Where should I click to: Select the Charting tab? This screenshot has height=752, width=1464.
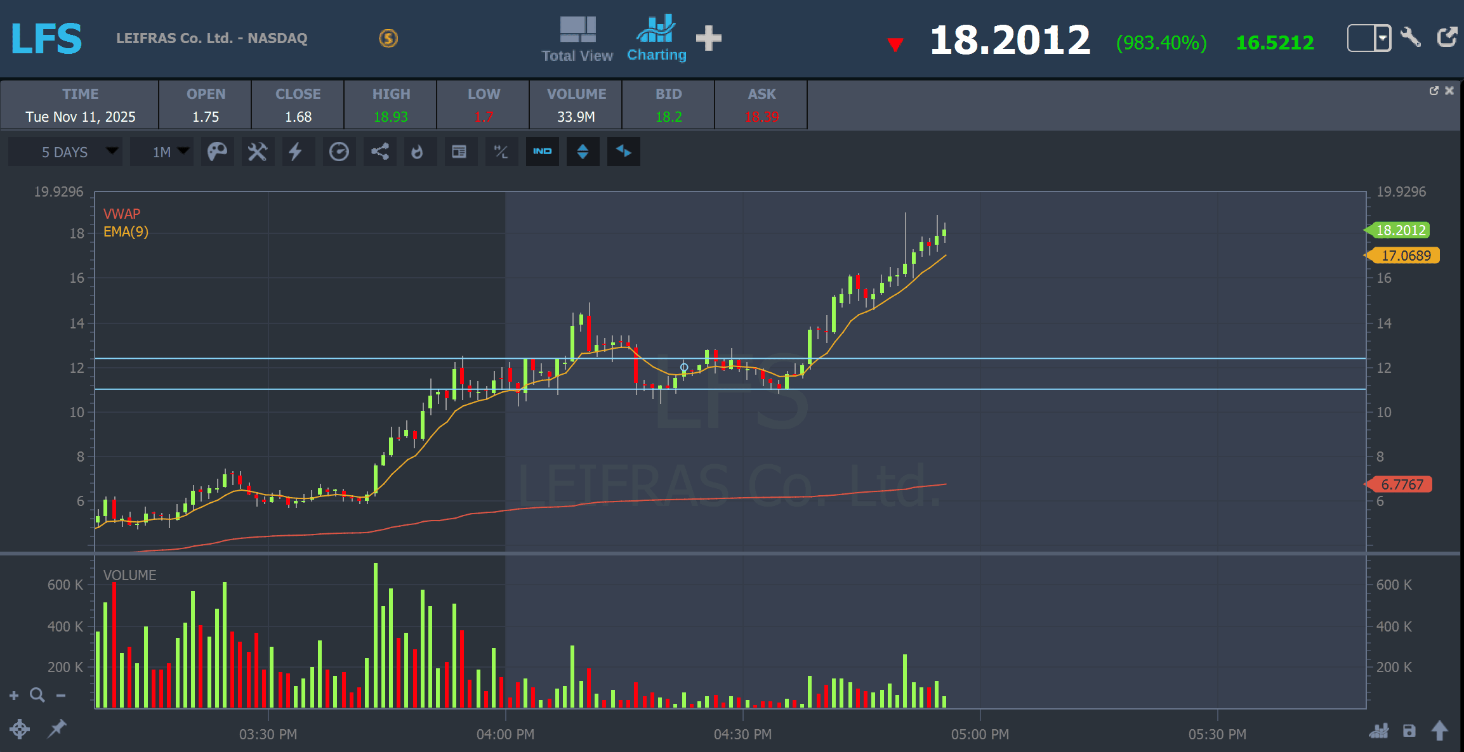656,39
